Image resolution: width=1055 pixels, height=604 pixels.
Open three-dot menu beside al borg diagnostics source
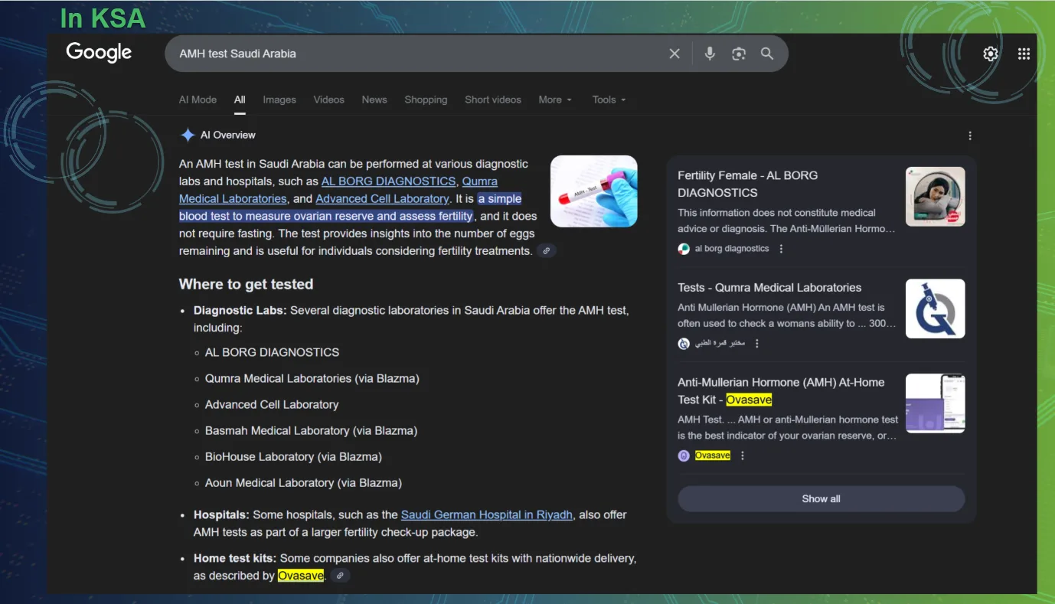(781, 249)
